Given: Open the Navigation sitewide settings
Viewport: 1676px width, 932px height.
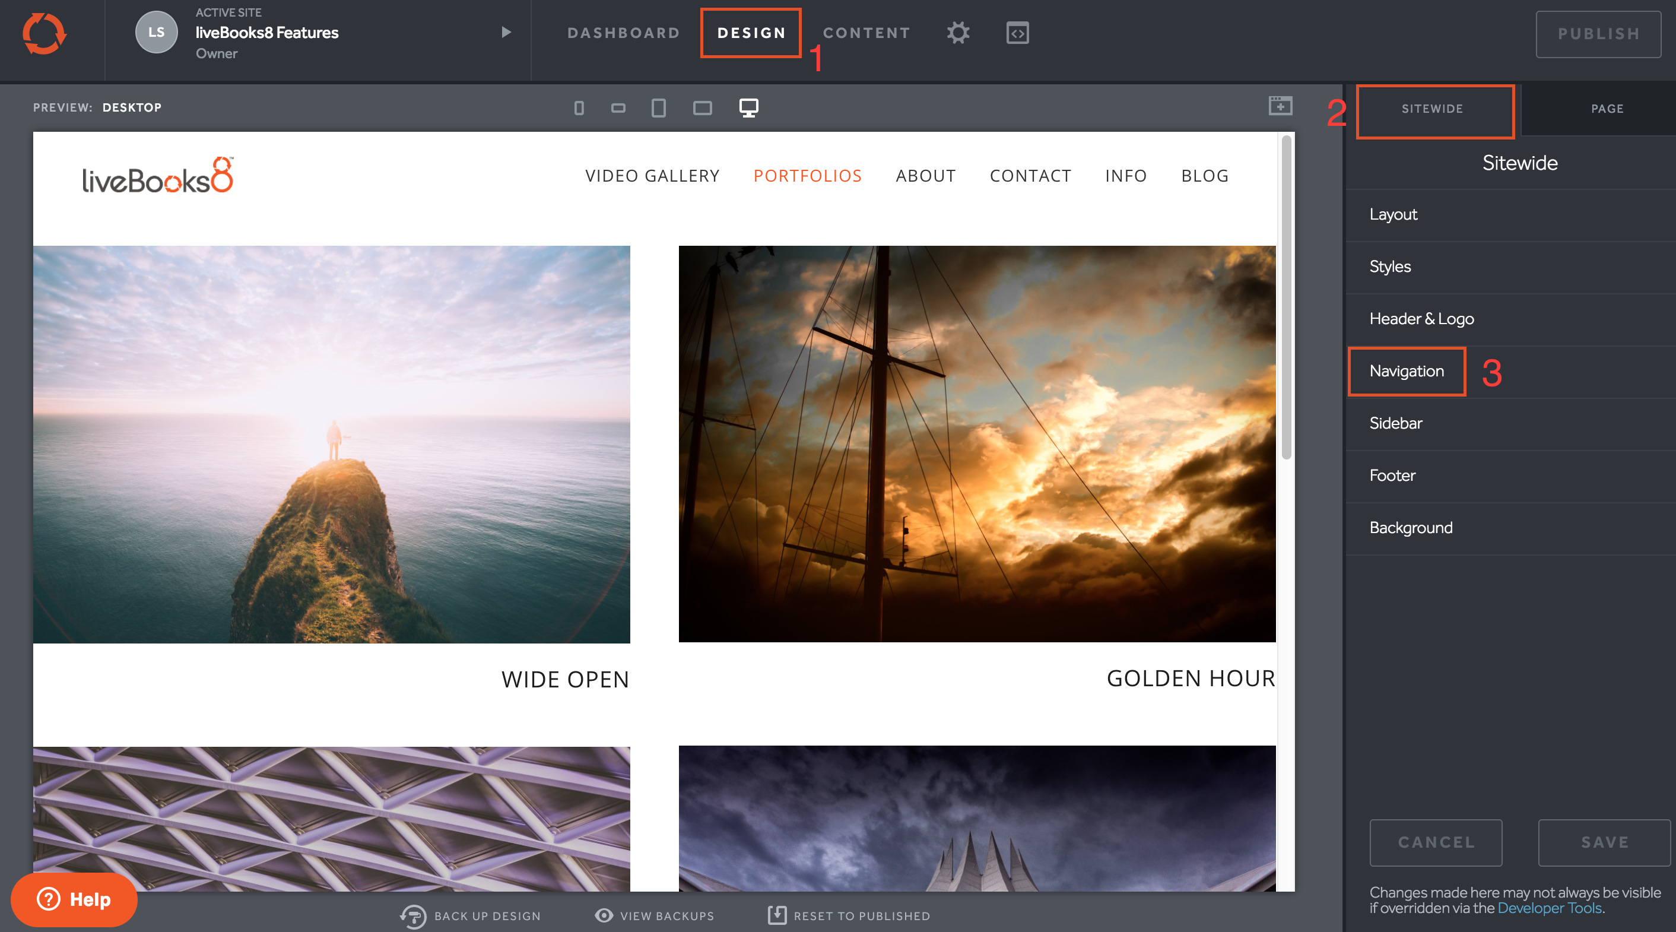Looking at the screenshot, I should 1406,371.
